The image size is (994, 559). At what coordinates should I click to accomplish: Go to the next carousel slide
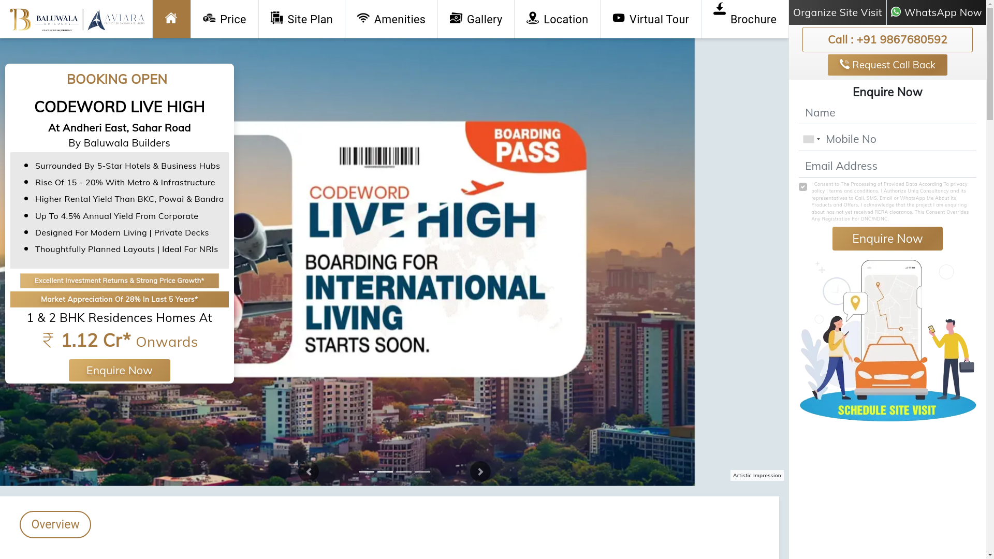pyautogui.click(x=480, y=472)
